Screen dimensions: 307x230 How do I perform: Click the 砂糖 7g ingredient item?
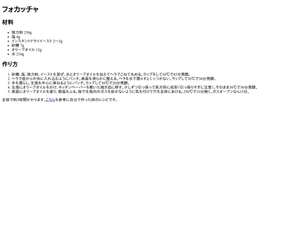[18, 45]
